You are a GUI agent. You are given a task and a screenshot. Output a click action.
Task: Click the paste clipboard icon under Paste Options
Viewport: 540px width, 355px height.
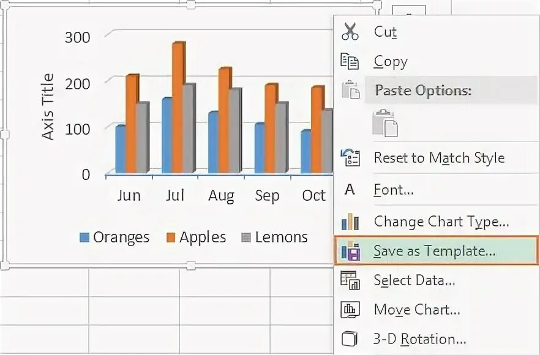click(385, 123)
